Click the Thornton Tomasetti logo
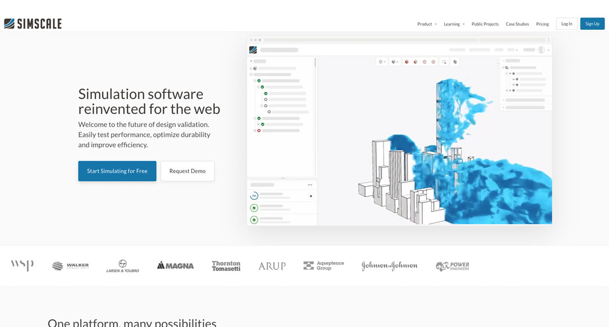The image size is (609, 327). [x=226, y=266]
